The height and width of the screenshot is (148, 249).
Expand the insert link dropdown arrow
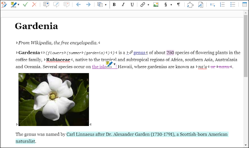[148, 5]
